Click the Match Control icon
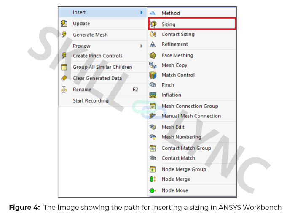 click(153, 75)
